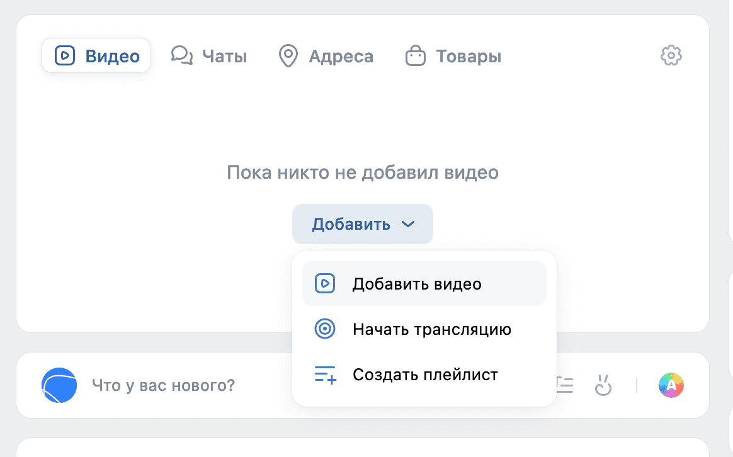Click the playlist-plus icon beside Создать плейлист
Viewport: 733px width, 457px height.
pyautogui.click(x=325, y=375)
